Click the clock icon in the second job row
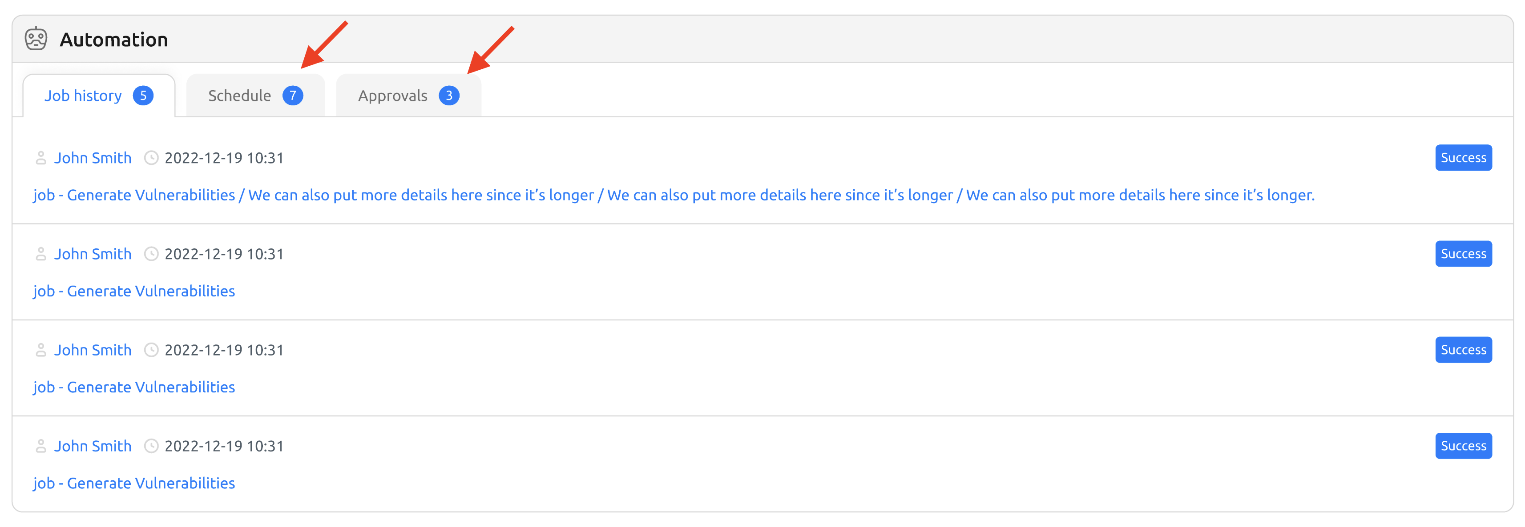 click(x=152, y=254)
